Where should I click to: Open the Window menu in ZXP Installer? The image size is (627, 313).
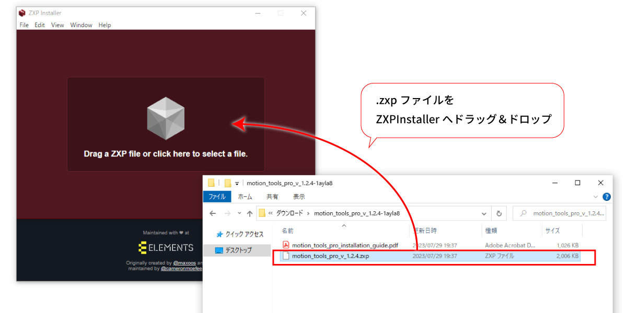coord(81,25)
